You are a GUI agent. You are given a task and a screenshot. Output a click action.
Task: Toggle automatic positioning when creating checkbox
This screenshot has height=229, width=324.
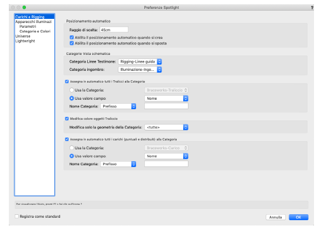72,37
